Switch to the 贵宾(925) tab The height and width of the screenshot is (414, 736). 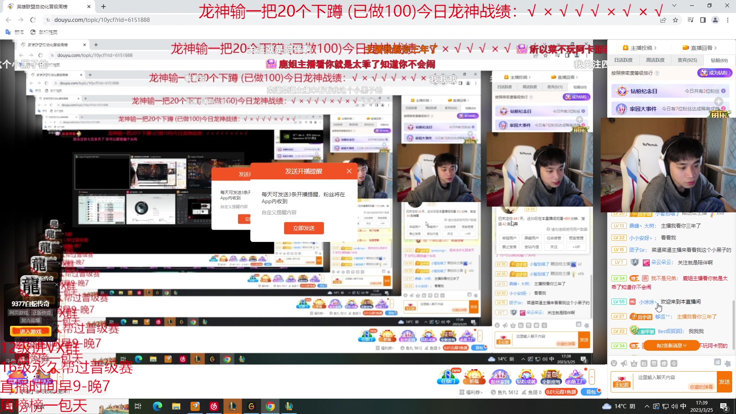pyautogui.click(x=687, y=60)
